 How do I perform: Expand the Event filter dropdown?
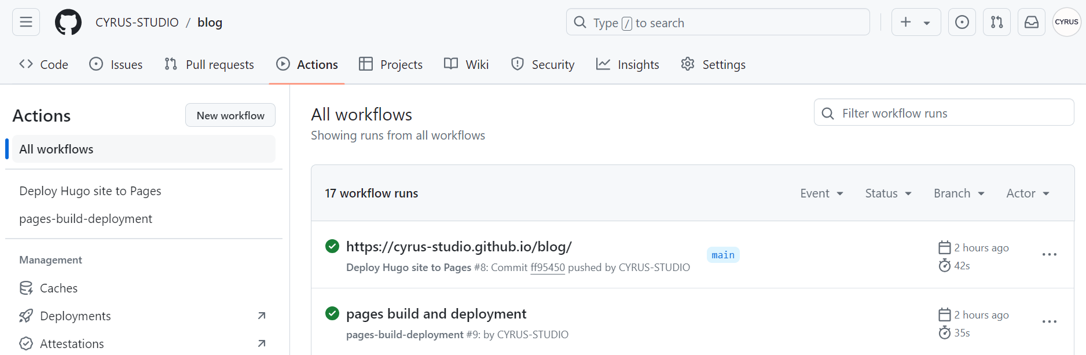pyautogui.click(x=821, y=193)
